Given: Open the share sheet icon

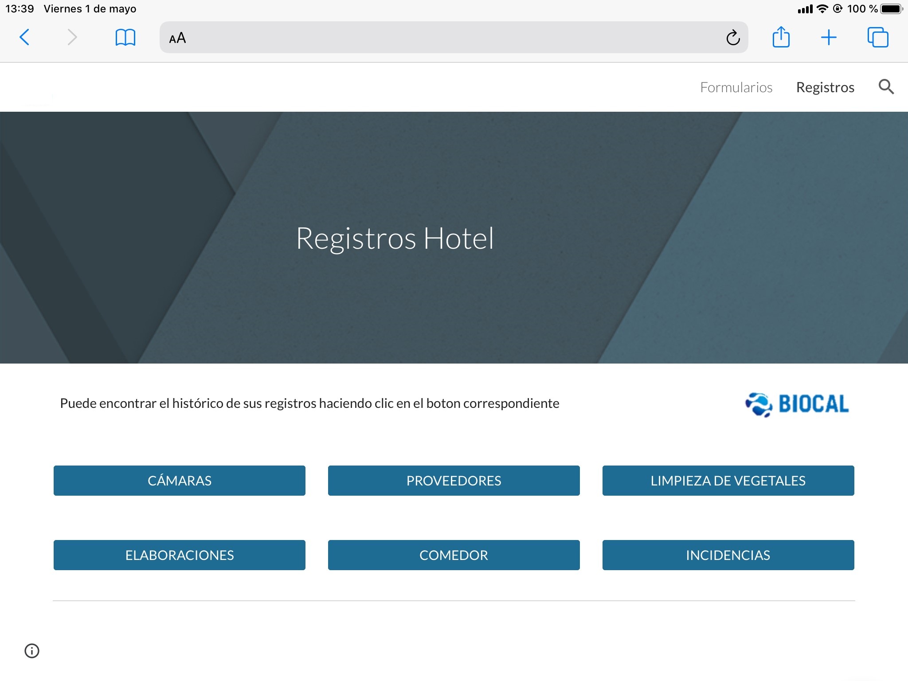Looking at the screenshot, I should [x=781, y=37].
